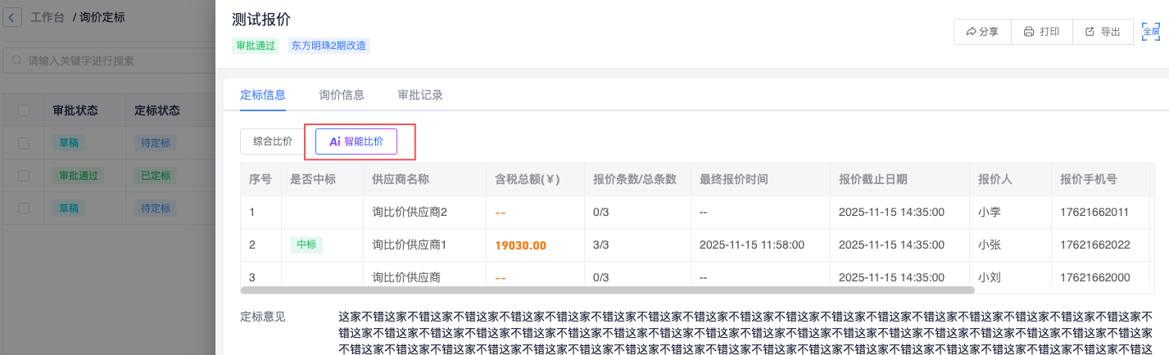
Task: Open the 定标信息 tab
Action: coord(263,95)
